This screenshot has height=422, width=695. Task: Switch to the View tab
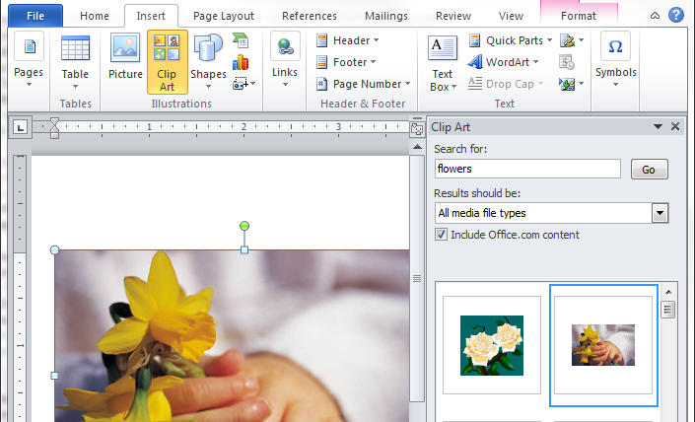pos(511,16)
